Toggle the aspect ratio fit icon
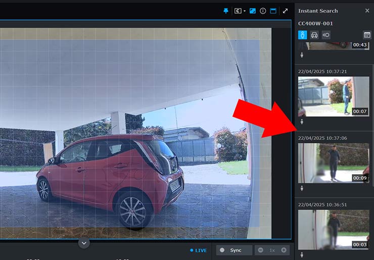The width and height of the screenshot is (374, 260). 253,11
